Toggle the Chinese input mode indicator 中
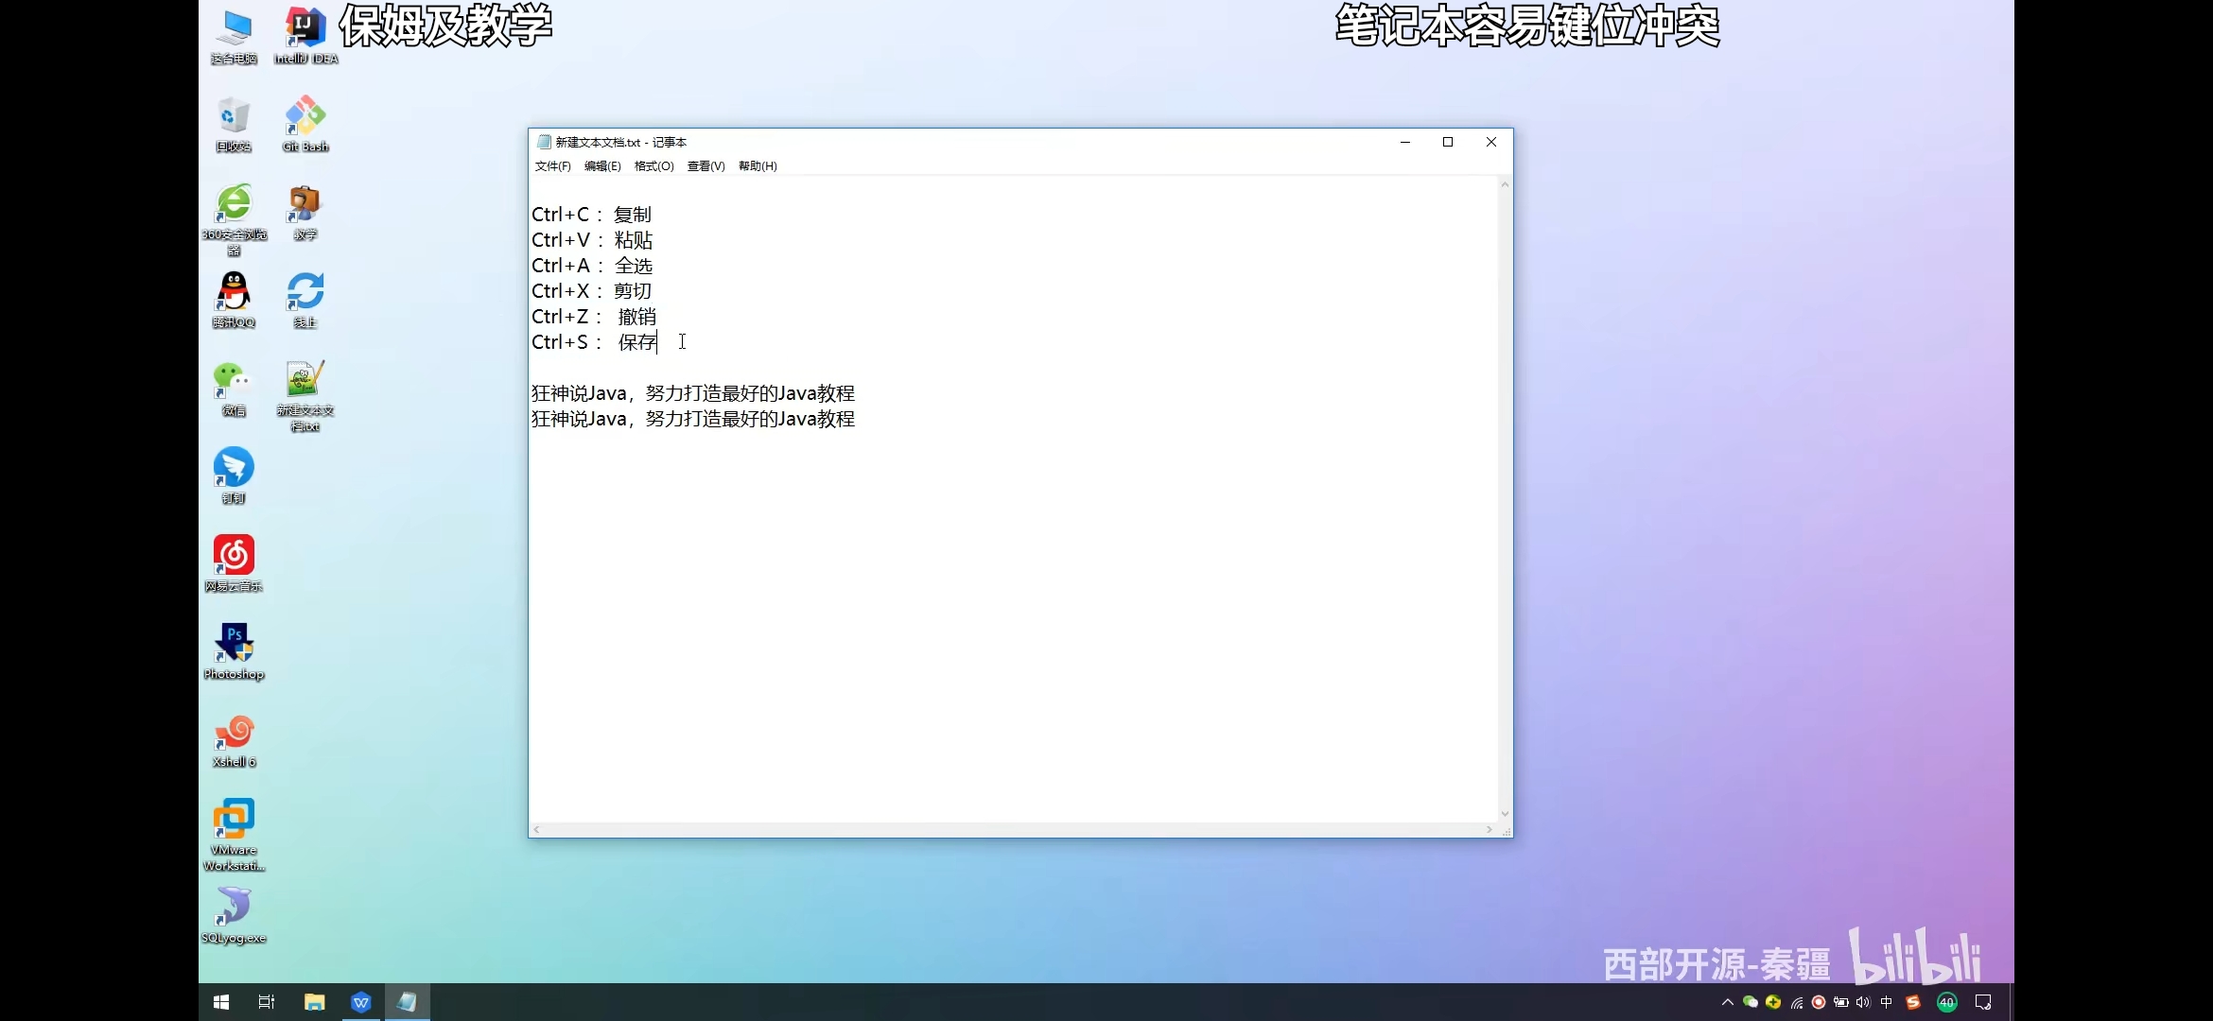Screen dimensions: 2213x1021 1887,1002
